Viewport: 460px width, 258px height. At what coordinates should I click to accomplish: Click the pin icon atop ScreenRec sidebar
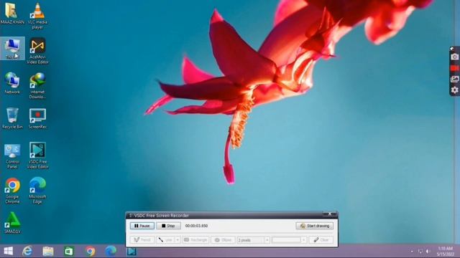point(452,48)
